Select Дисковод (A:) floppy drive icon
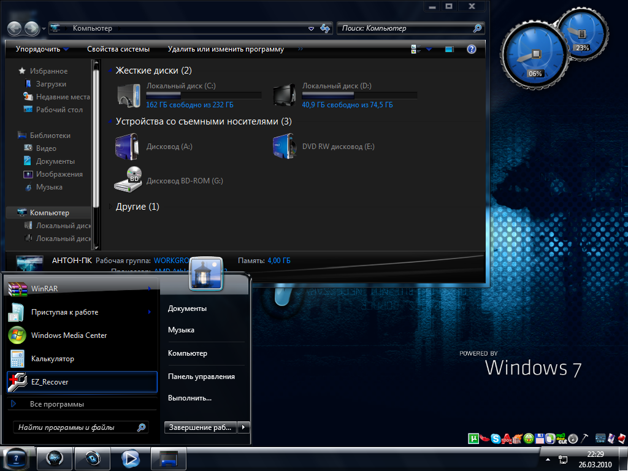Screen dimensions: 628x471 [x=128, y=147]
